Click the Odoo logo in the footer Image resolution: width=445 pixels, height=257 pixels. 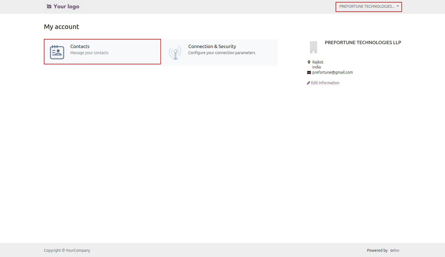(395, 250)
